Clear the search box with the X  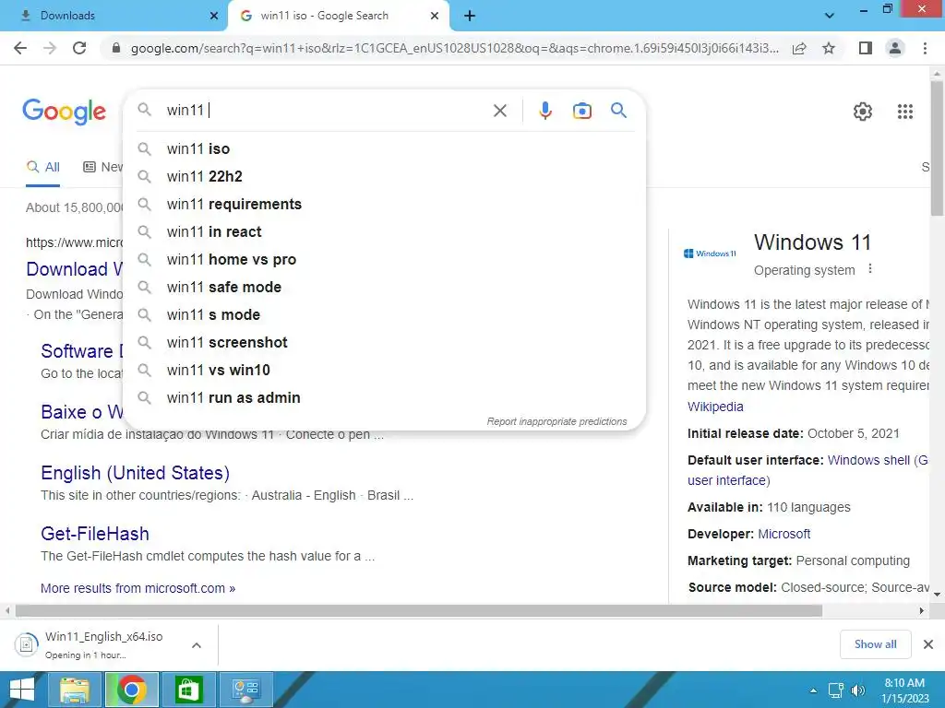pyautogui.click(x=499, y=111)
